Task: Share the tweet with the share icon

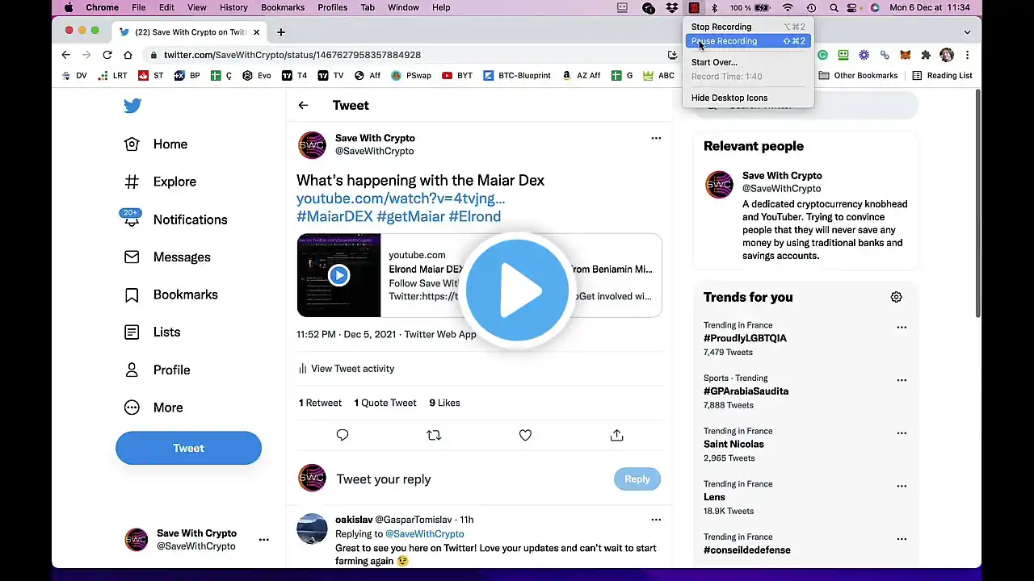Action: click(x=616, y=435)
